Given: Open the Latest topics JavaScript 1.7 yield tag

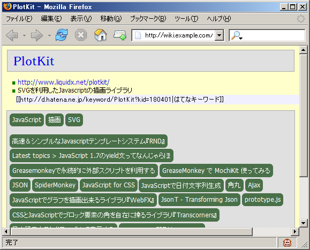Looking at the screenshot, I should [92, 156].
